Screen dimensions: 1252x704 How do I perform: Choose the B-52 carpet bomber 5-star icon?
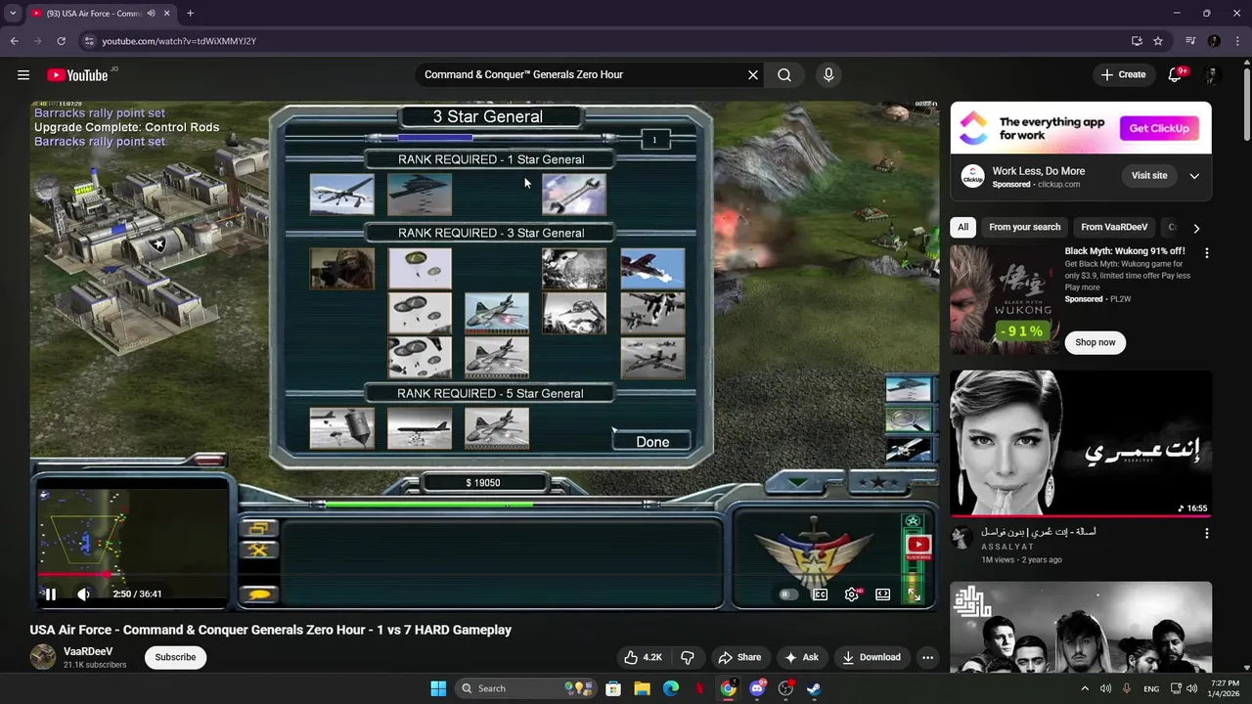click(420, 428)
